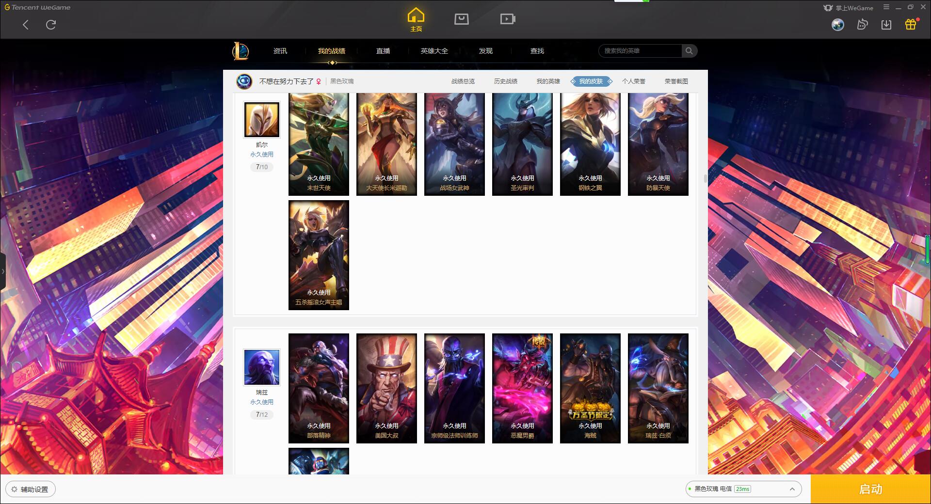Click the 搜索我的英雄 search field
Viewport: 931px width, 504px height.
point(640,51)
